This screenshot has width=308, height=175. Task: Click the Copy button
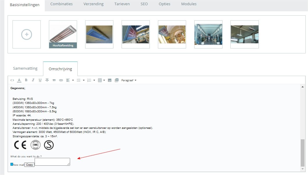click(29, 165)
